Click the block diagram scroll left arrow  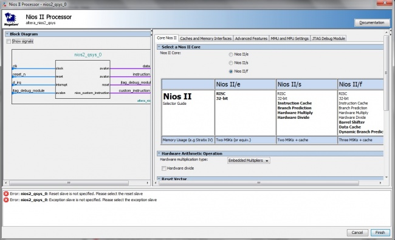6,183
